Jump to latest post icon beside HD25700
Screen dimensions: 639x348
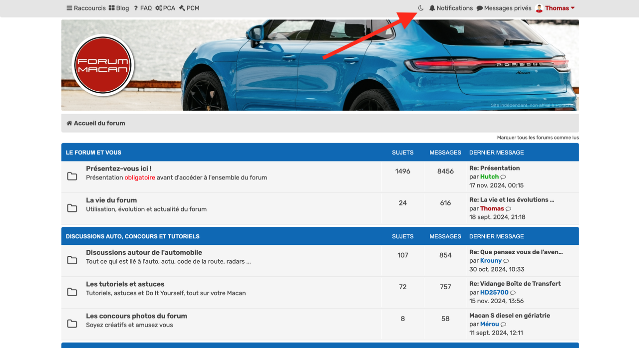(513, 293)
